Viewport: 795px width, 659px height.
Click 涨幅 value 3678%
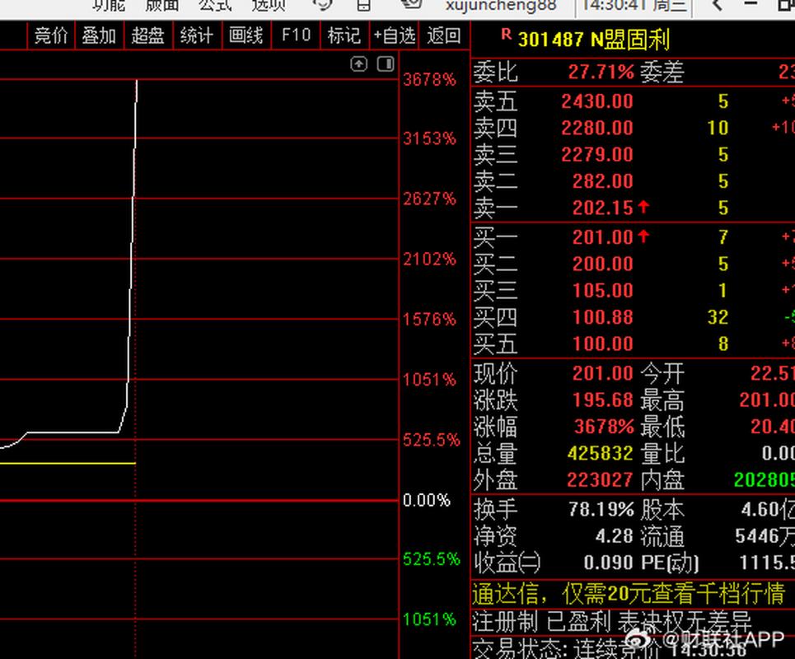coord(604,427)
